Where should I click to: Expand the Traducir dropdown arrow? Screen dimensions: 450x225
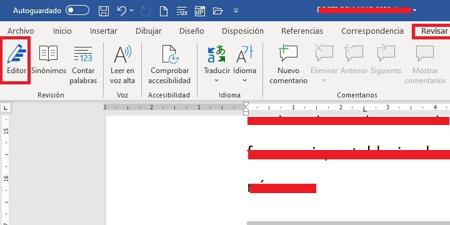(217, 81)
